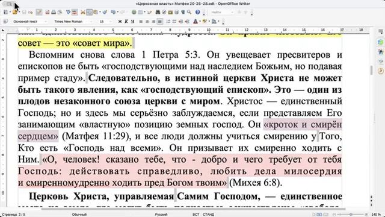
Task: Click the Paste clipboard icon
Action: [x=96, y=12]
